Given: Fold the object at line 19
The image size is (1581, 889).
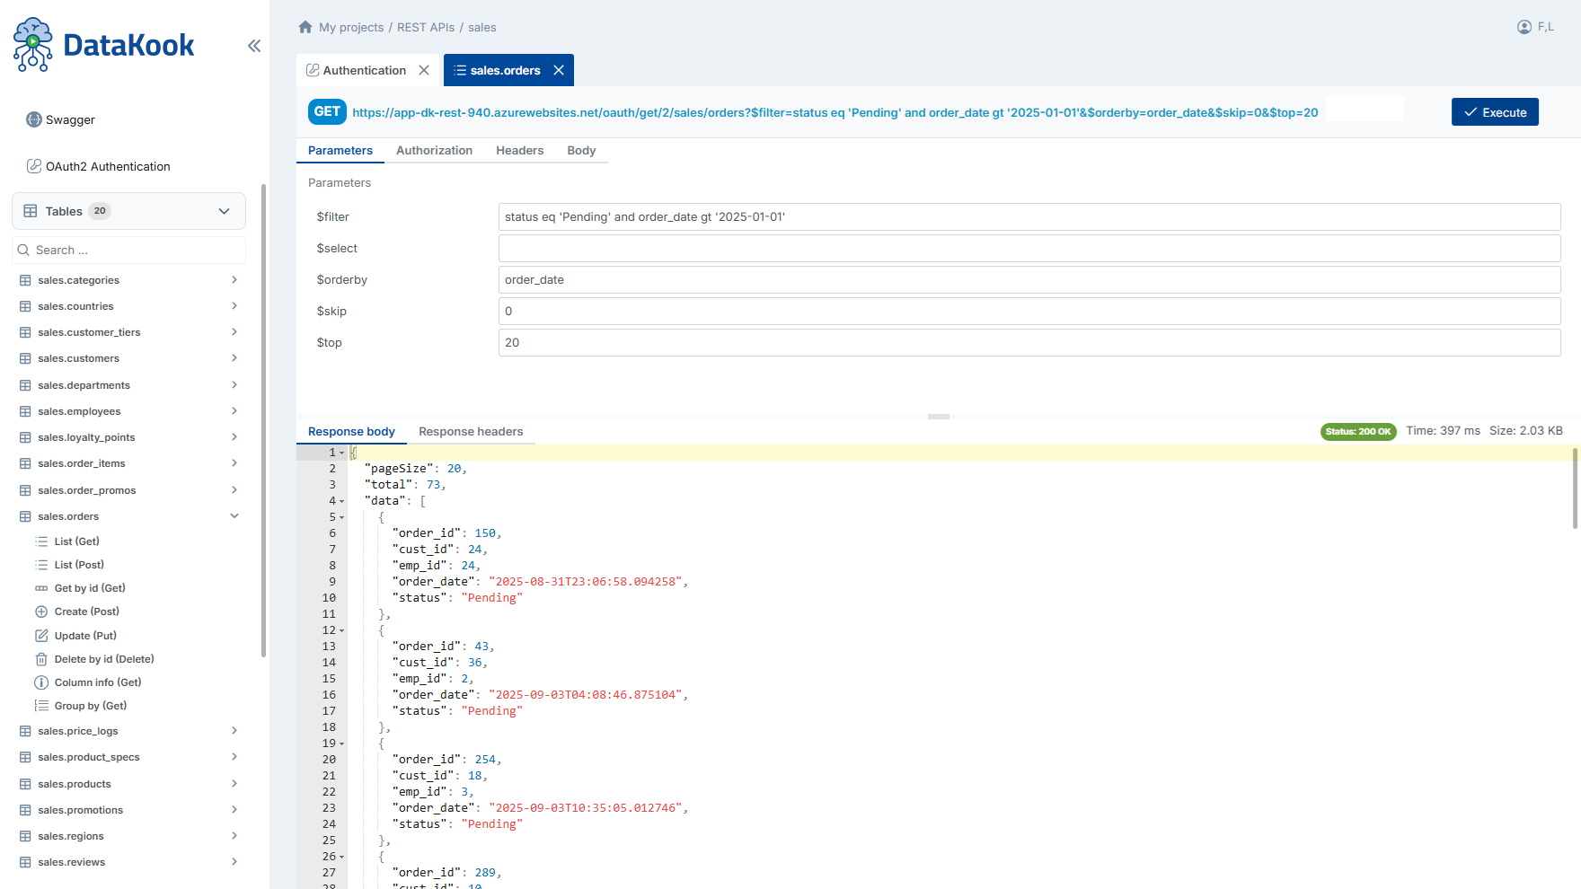Looking at the screenshot, I should pyautogui.click(x=342, y=744).
